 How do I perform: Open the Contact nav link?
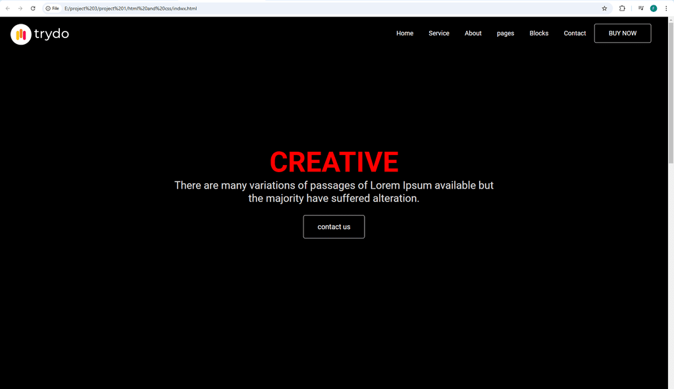coord(575,33)
